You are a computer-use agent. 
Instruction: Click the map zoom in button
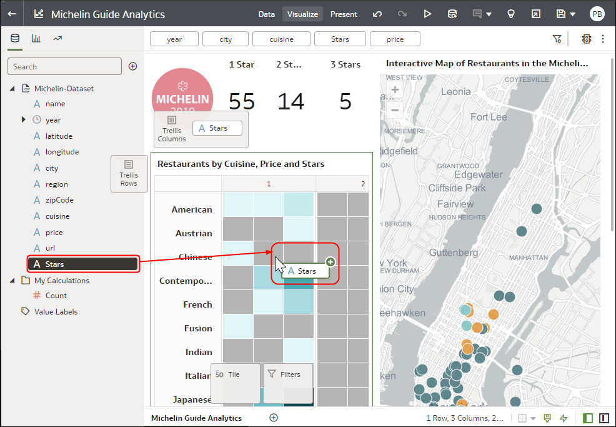pos(395,90)
